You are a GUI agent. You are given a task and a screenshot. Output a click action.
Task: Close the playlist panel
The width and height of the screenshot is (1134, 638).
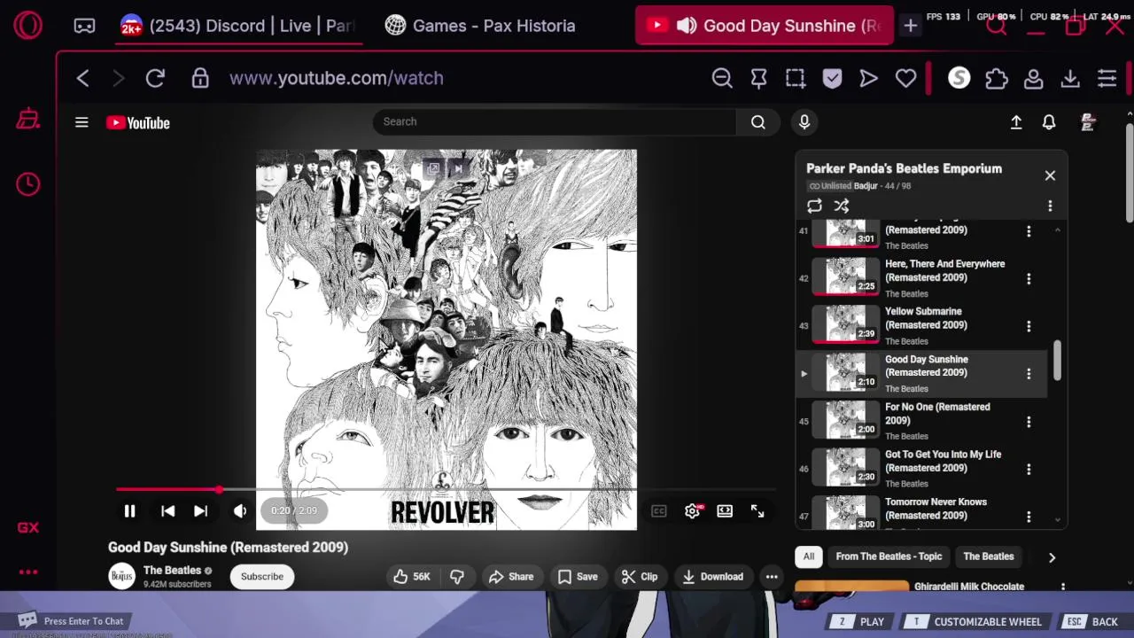click(x=1050, y=175)
